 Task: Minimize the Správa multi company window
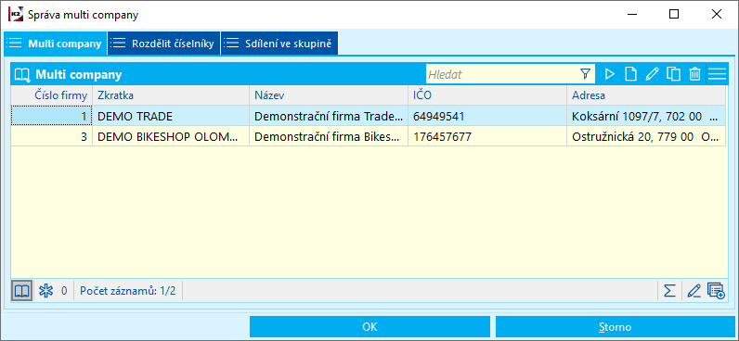click(x=632, y=14)
